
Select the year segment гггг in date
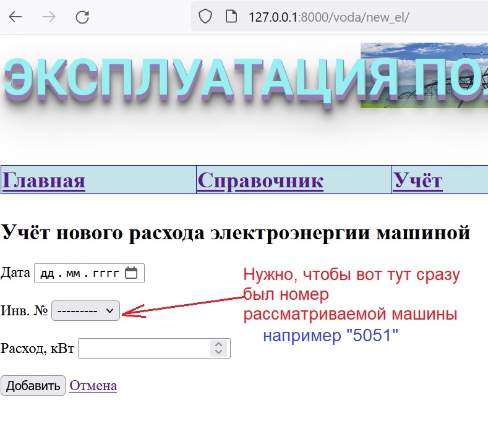[105, 274]
